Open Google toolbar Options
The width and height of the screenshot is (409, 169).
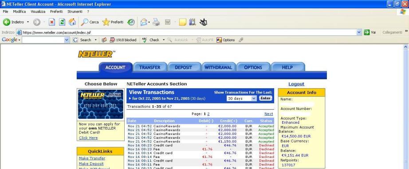pos(226,40)
